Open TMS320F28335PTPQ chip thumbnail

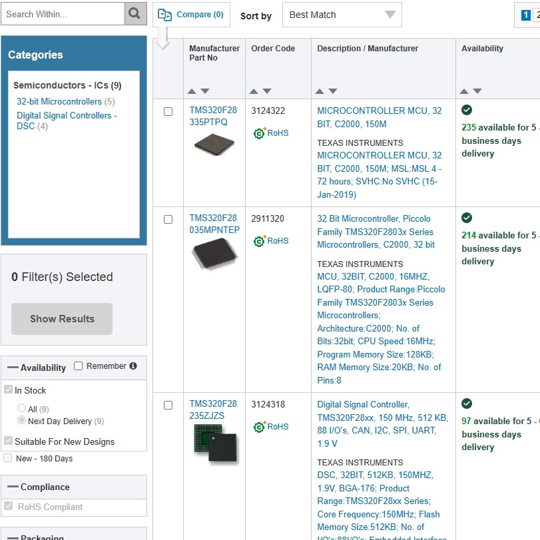214,144
